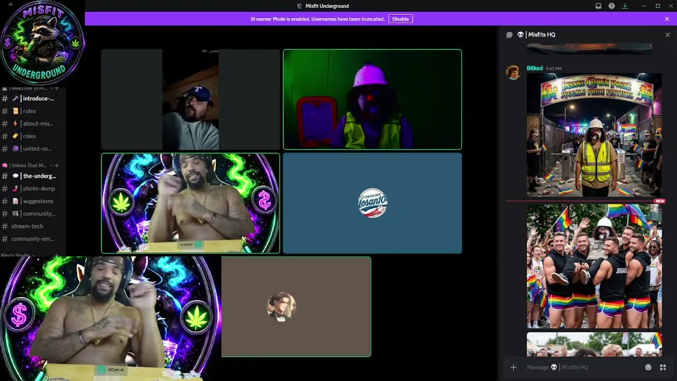Open the community... channel with cart emoji

[33, 214]
